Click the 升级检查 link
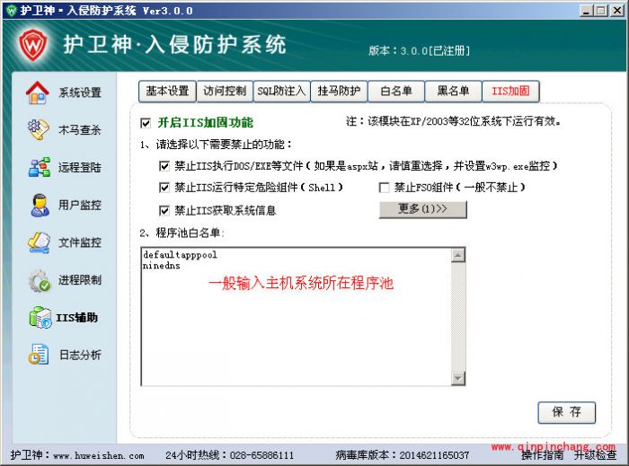This screenshot has width=629, height=466. tap(595, 455)
